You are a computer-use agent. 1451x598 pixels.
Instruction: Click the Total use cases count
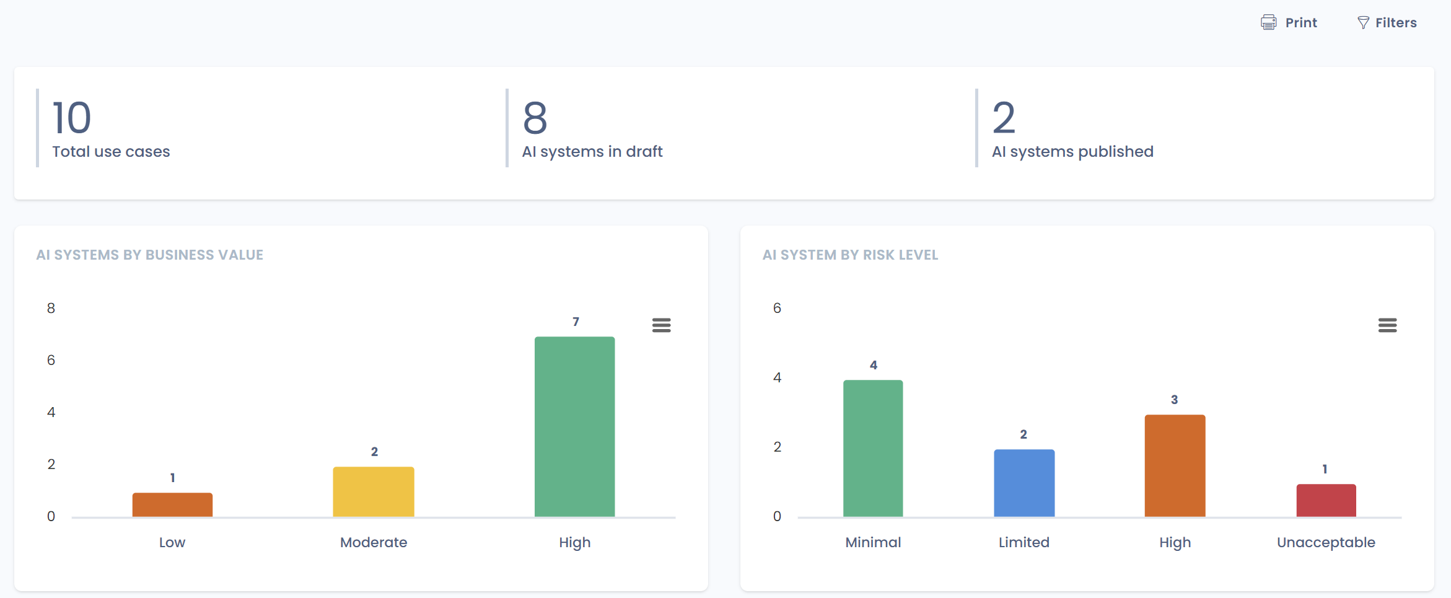click(x=72, y=118)
